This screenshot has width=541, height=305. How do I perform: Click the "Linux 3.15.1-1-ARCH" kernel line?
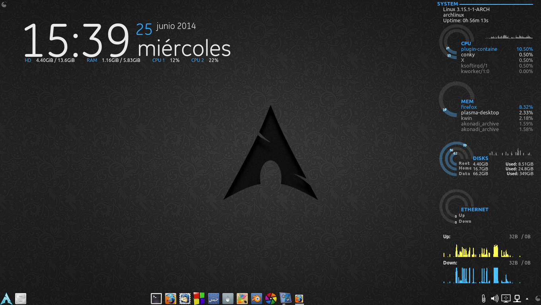click(466, 9)
